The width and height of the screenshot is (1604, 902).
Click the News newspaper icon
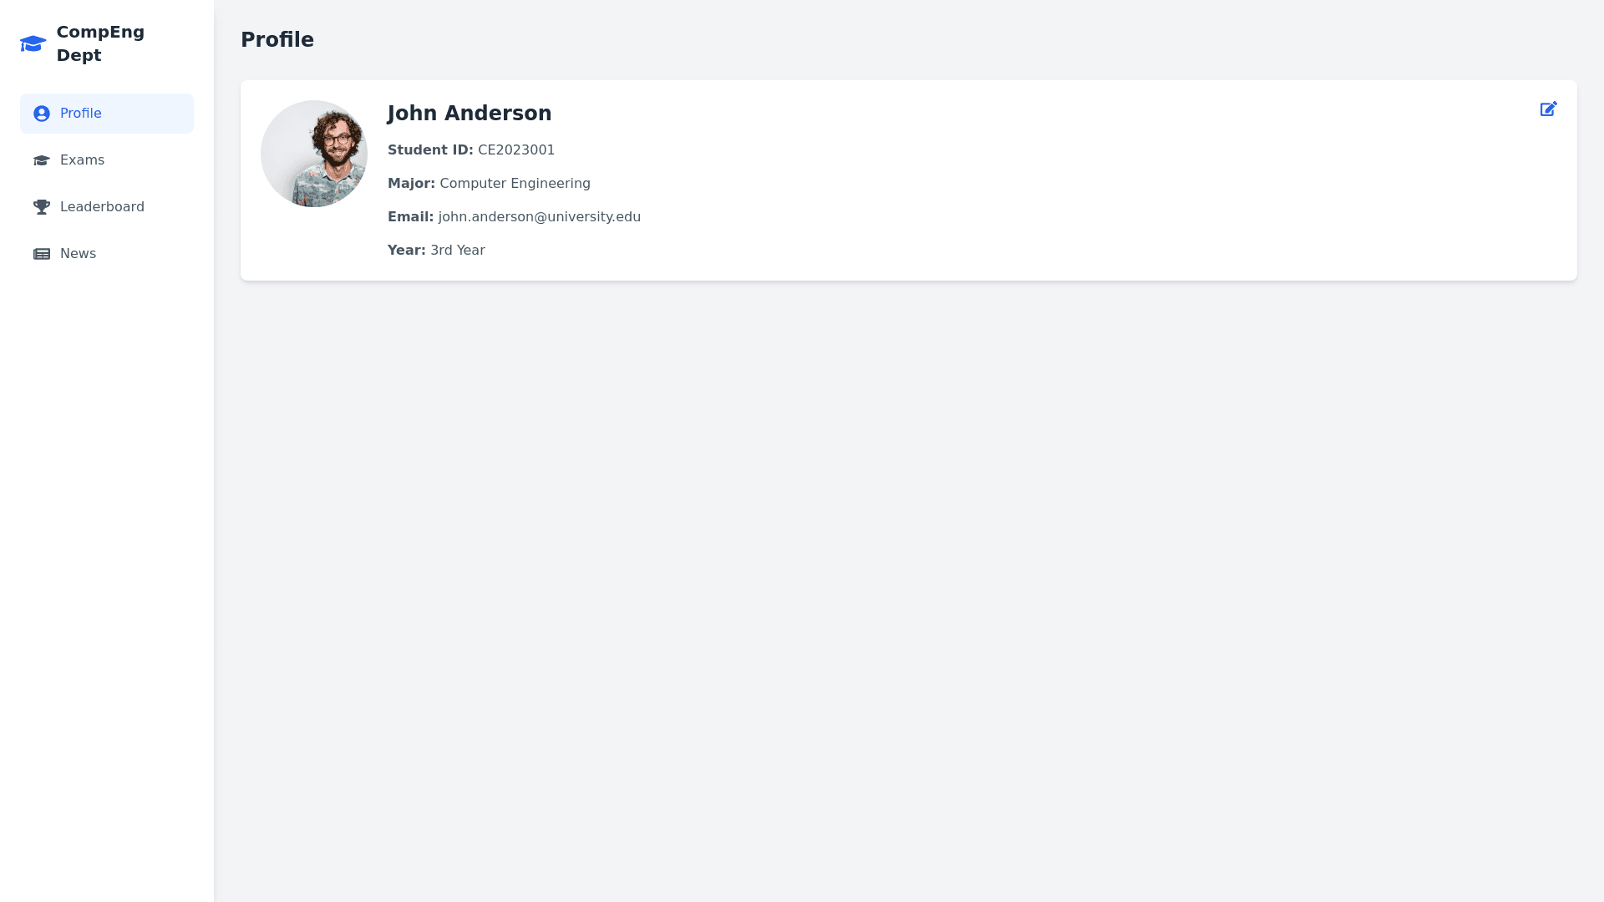click(x=42, y=254)
